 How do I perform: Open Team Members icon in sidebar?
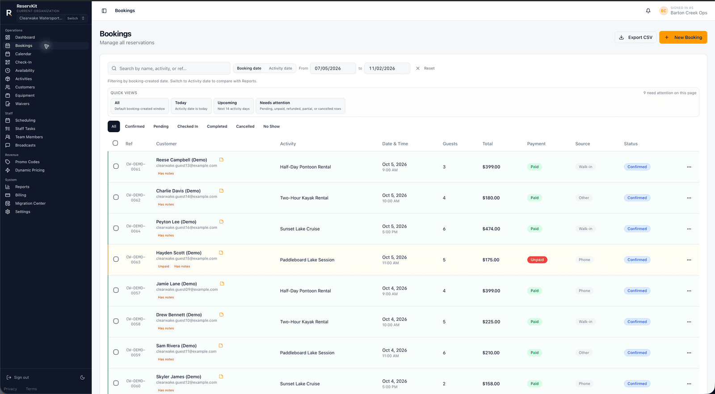pos(8,137)
